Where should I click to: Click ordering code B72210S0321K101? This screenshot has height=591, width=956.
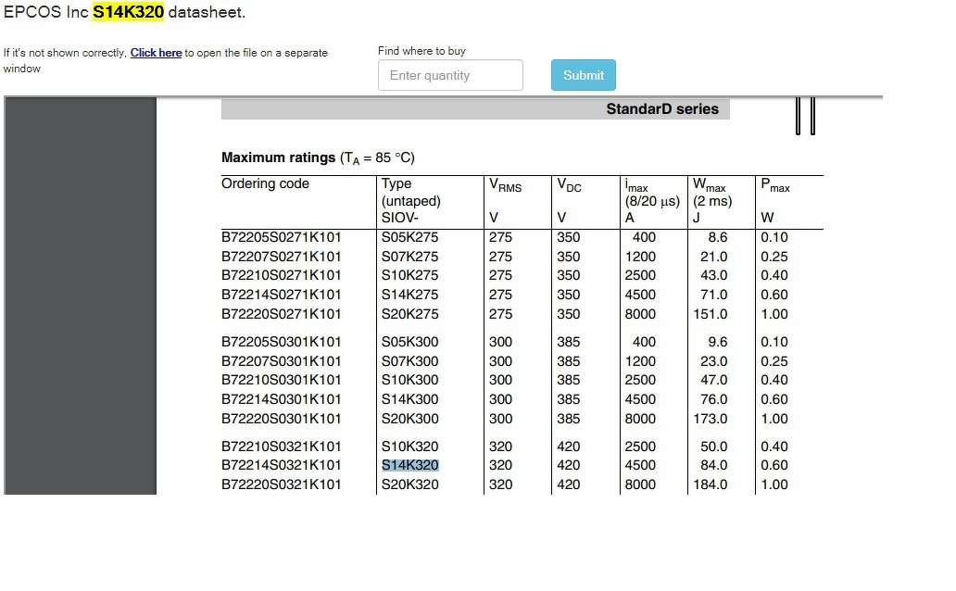click(281, 446)
